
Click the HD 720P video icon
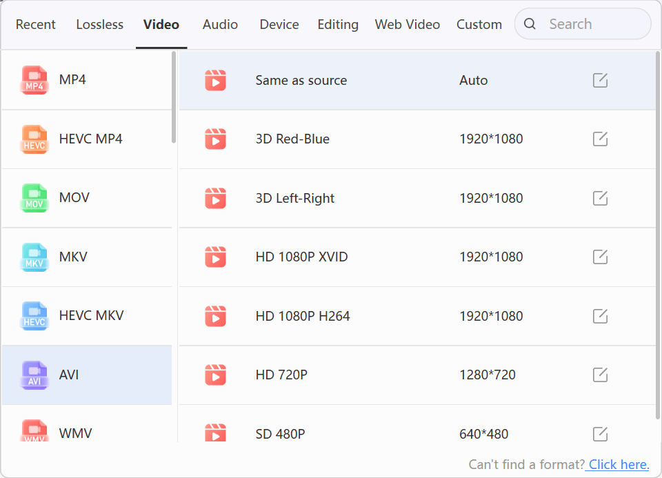(x=215, y=375)
